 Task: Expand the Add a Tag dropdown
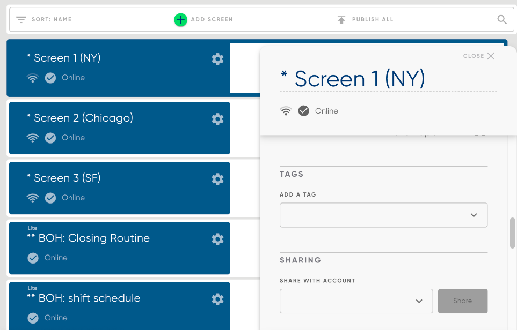coord(383,215)
